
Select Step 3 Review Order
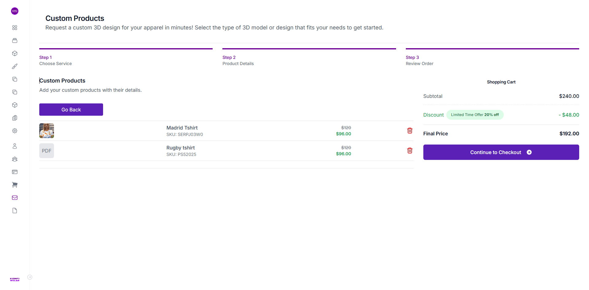coord(419,60)
